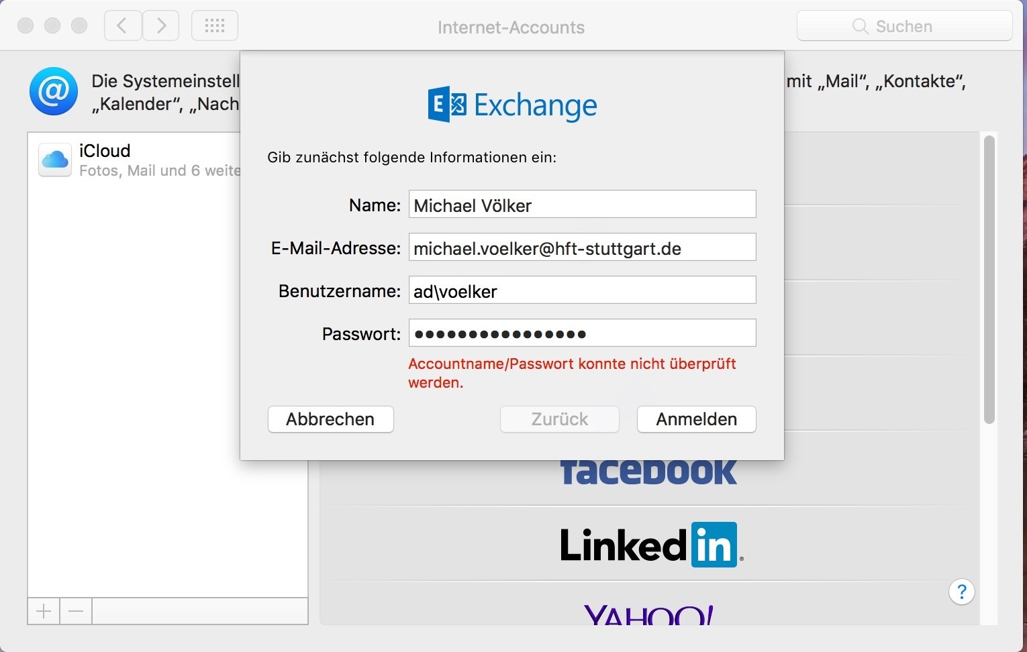Show all preferences grid icon
The height and width of the screenshot is (652, 1027).
(x=215, y=26)
